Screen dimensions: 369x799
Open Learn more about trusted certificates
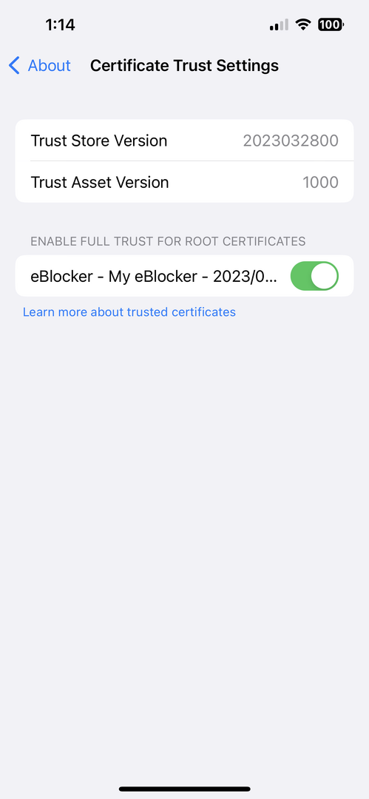click(x=129, y=312)
